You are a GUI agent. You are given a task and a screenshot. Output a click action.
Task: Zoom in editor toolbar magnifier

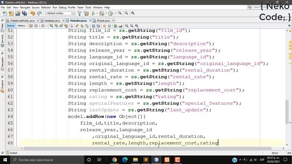pos(127,26)
